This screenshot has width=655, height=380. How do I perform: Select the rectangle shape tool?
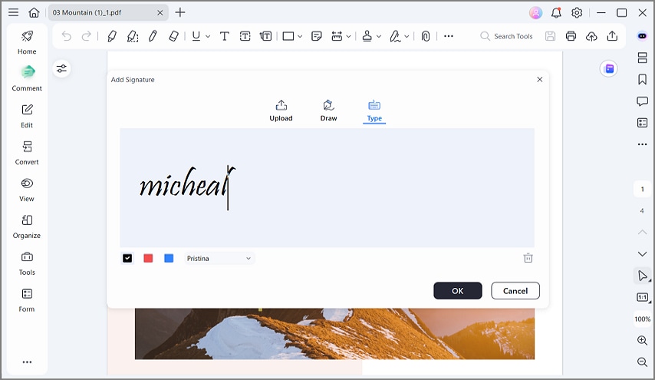[288, 36]
